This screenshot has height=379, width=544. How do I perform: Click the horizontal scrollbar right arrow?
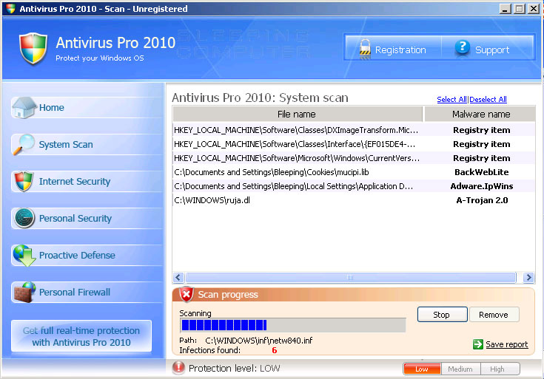coord(528,277)
